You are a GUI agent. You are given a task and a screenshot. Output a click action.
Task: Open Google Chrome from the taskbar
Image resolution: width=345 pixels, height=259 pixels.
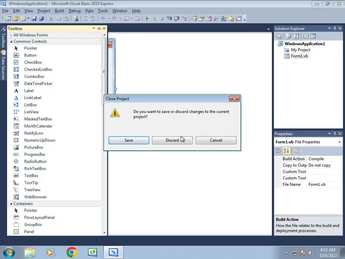tap(71, 252)
